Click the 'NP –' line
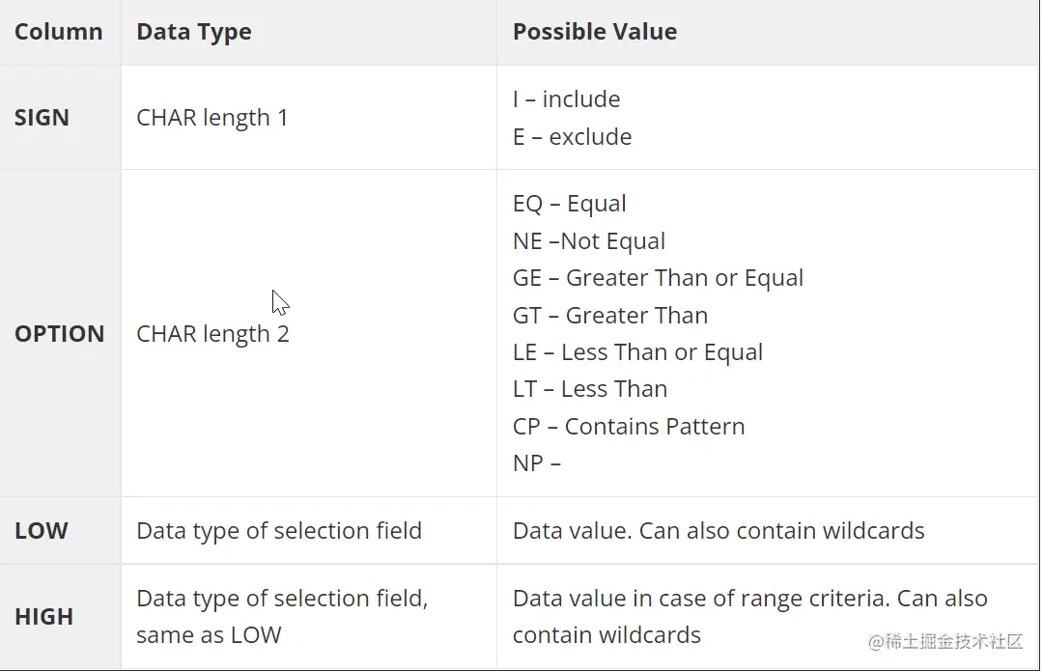1043x671 pixels. (x=536, y=463)
